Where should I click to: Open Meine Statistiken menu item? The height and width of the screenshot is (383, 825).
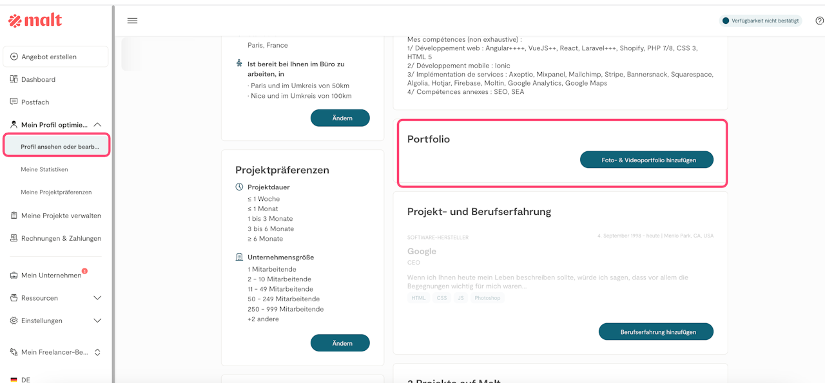[44, 169]
